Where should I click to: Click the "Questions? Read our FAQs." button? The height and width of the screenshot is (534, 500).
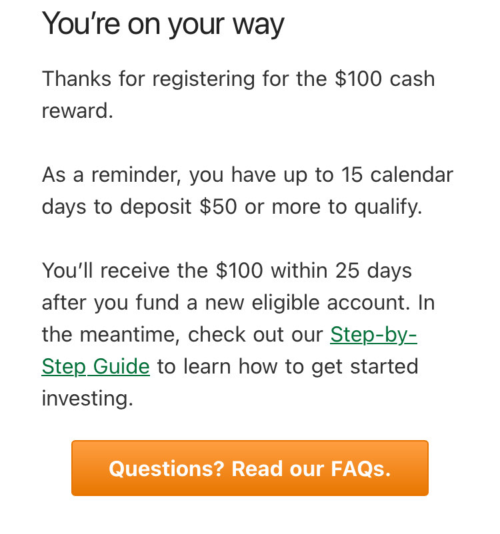pos(249,469)
